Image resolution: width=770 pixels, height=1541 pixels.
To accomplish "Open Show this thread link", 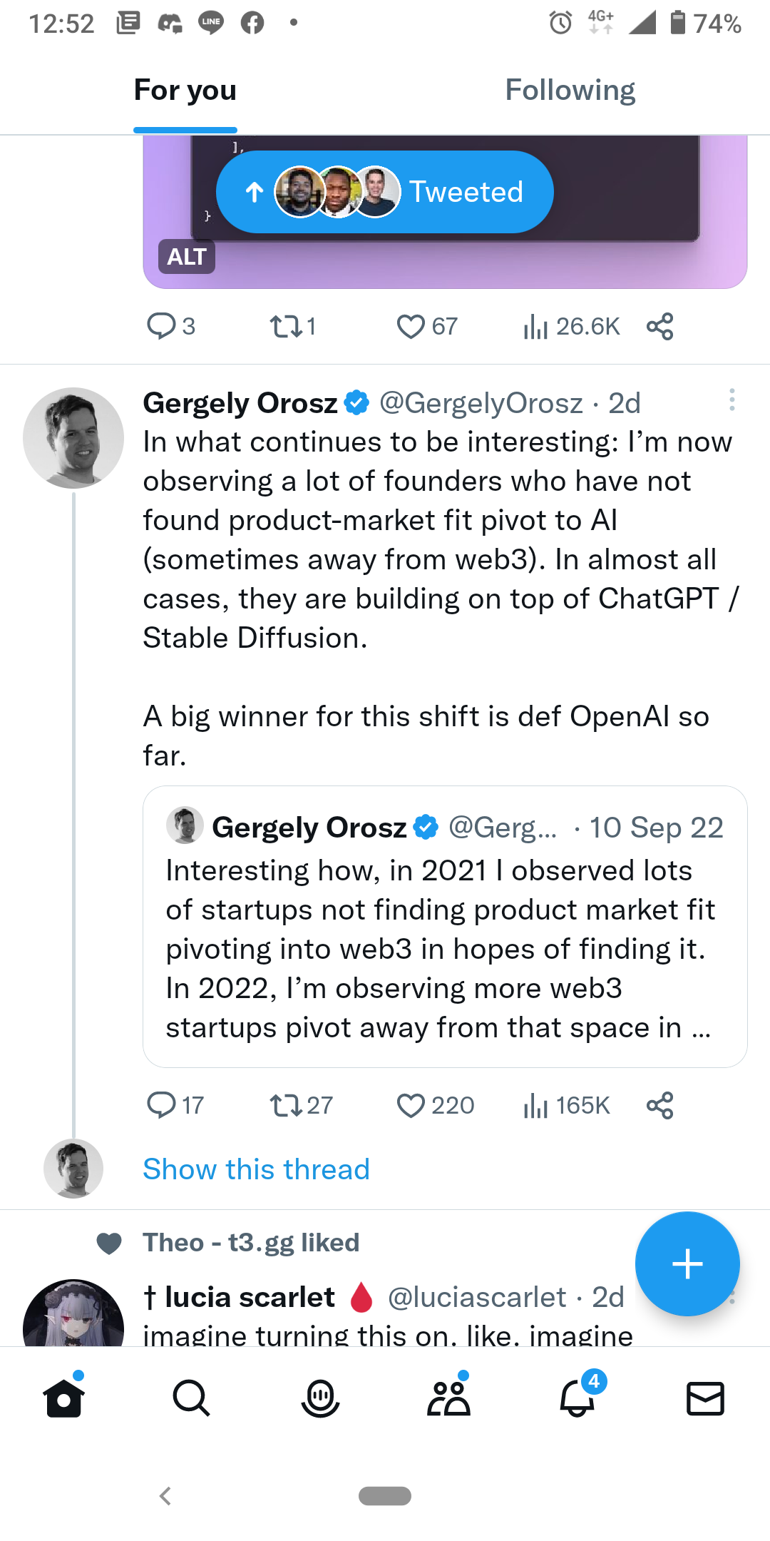I will click(257, 1169).
